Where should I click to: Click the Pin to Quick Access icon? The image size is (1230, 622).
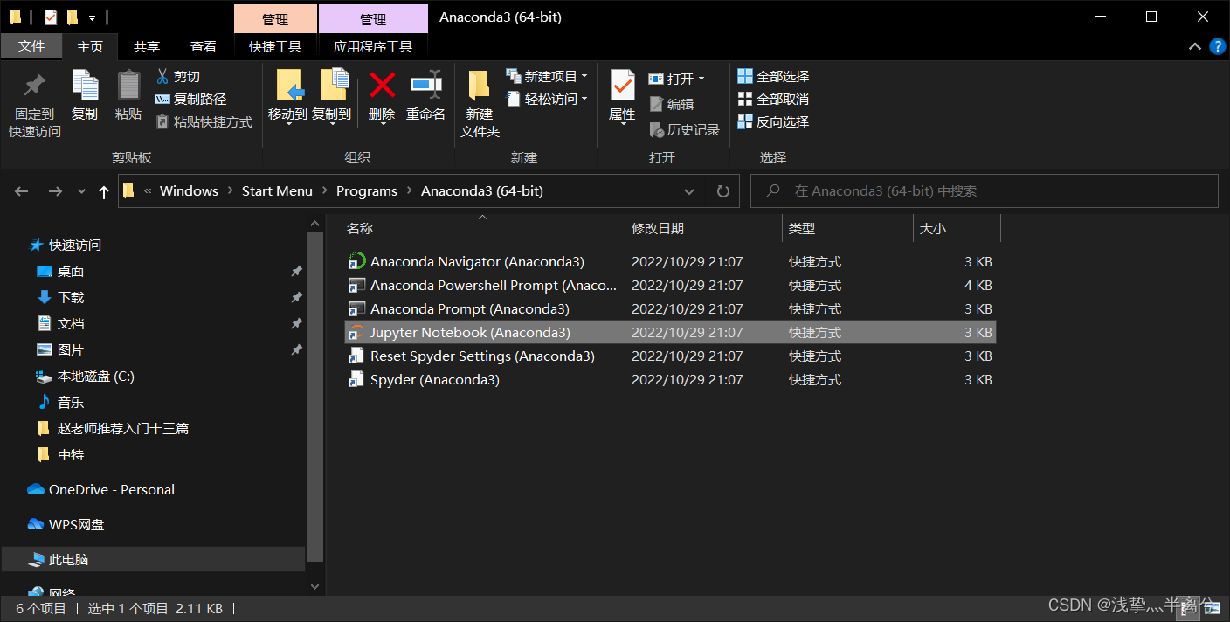coord(35,86)
